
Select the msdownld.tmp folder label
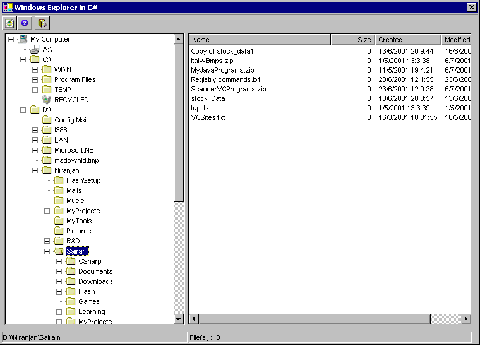click(x=76, y=160)
